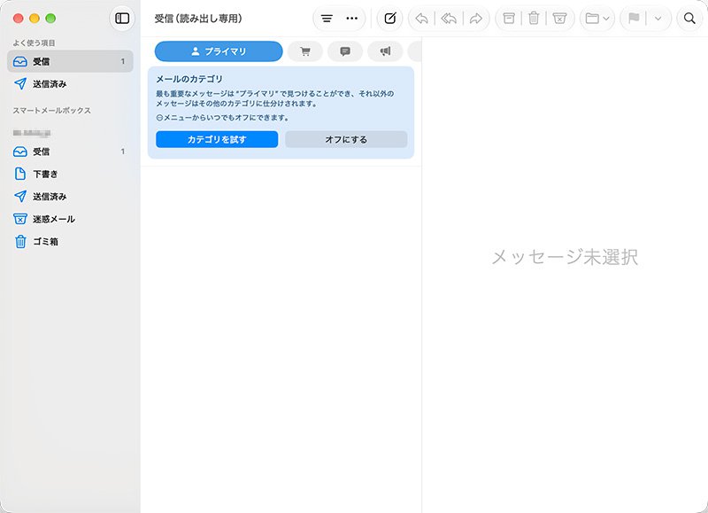The width and height of the screenshot is (708, 513).
Task: Click the メールのカテゴリ heading text
Action: coord(189,79)
